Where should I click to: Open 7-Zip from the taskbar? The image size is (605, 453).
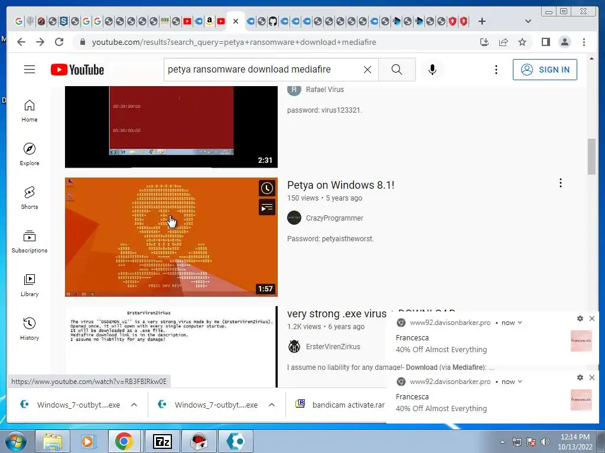tap(162, 441)
